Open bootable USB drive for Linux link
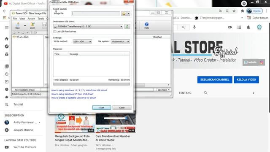Image resolution: width=270 pixels, height=152 pixels. [x=74, y=98]
